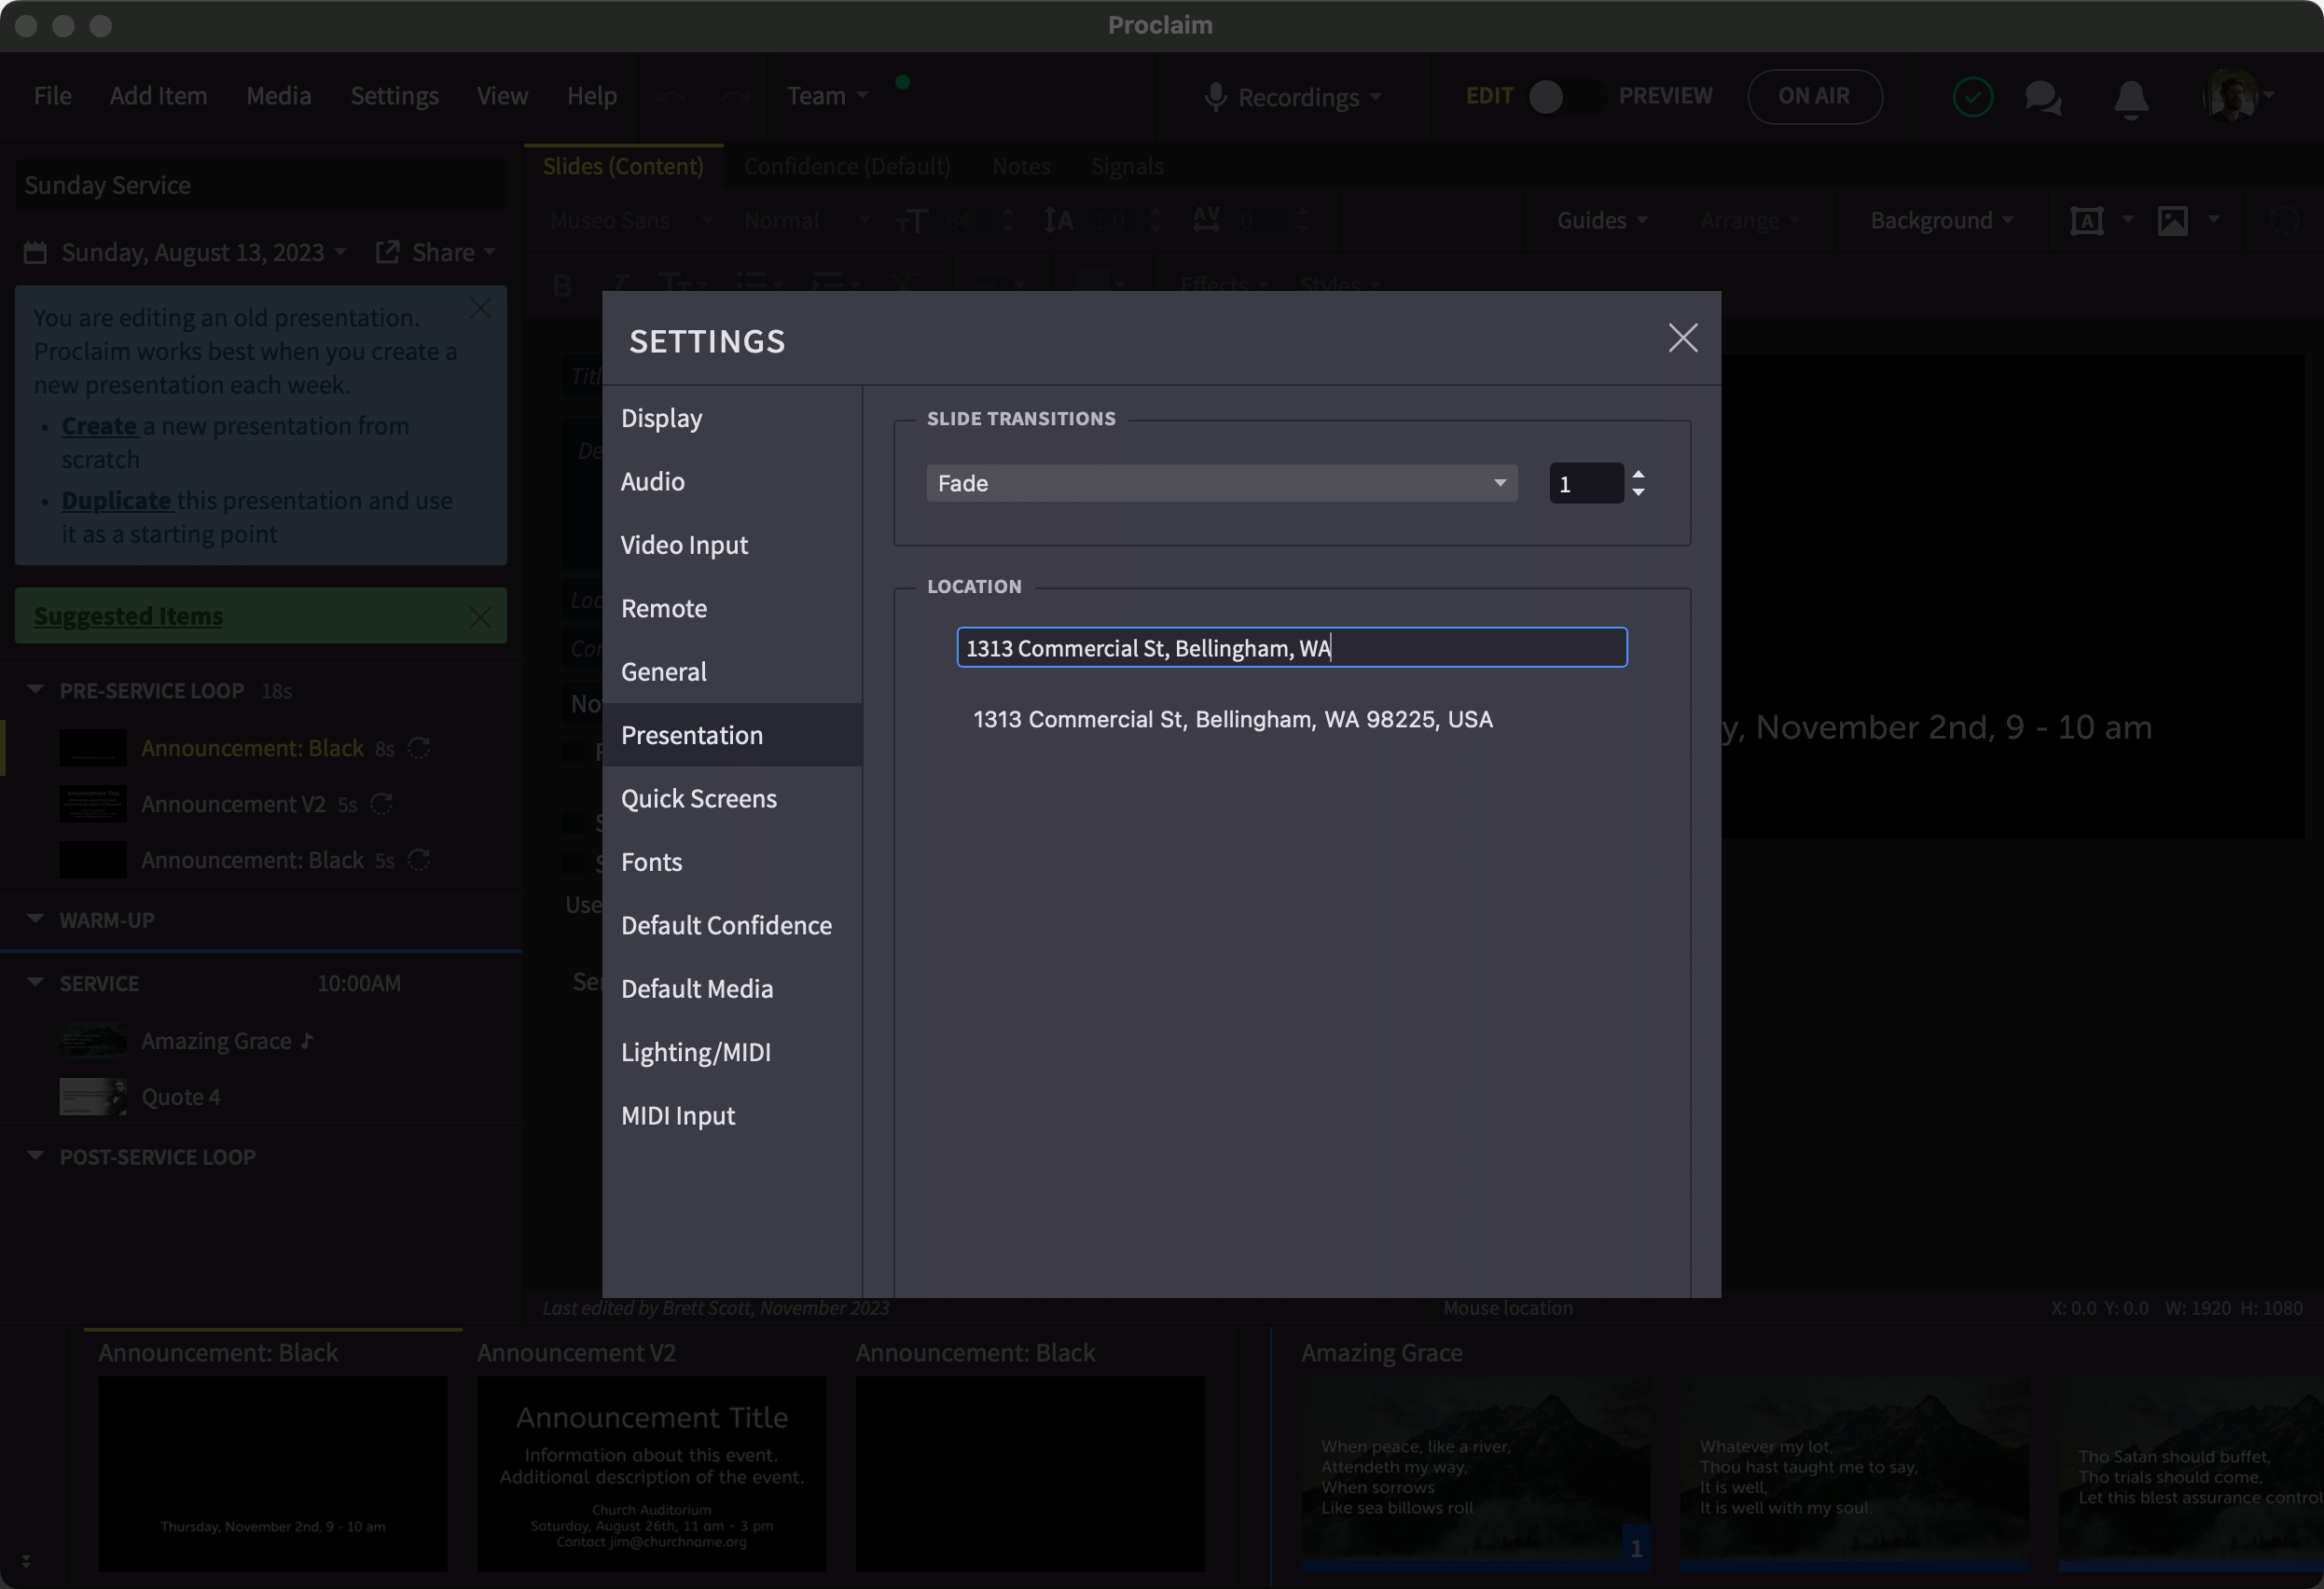Click the green sync checkmark icon
Viewport: 2324px width, 1589px height.
coord(1972,97)
